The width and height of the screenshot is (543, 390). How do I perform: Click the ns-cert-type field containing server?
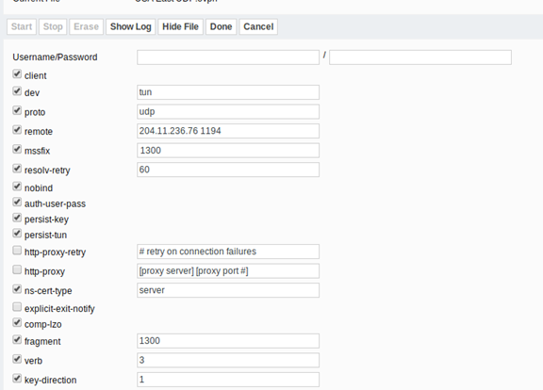[x=228, y=290]
